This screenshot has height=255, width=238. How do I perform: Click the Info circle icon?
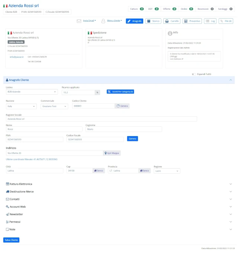pyautogui.click(x=170, y=33)
